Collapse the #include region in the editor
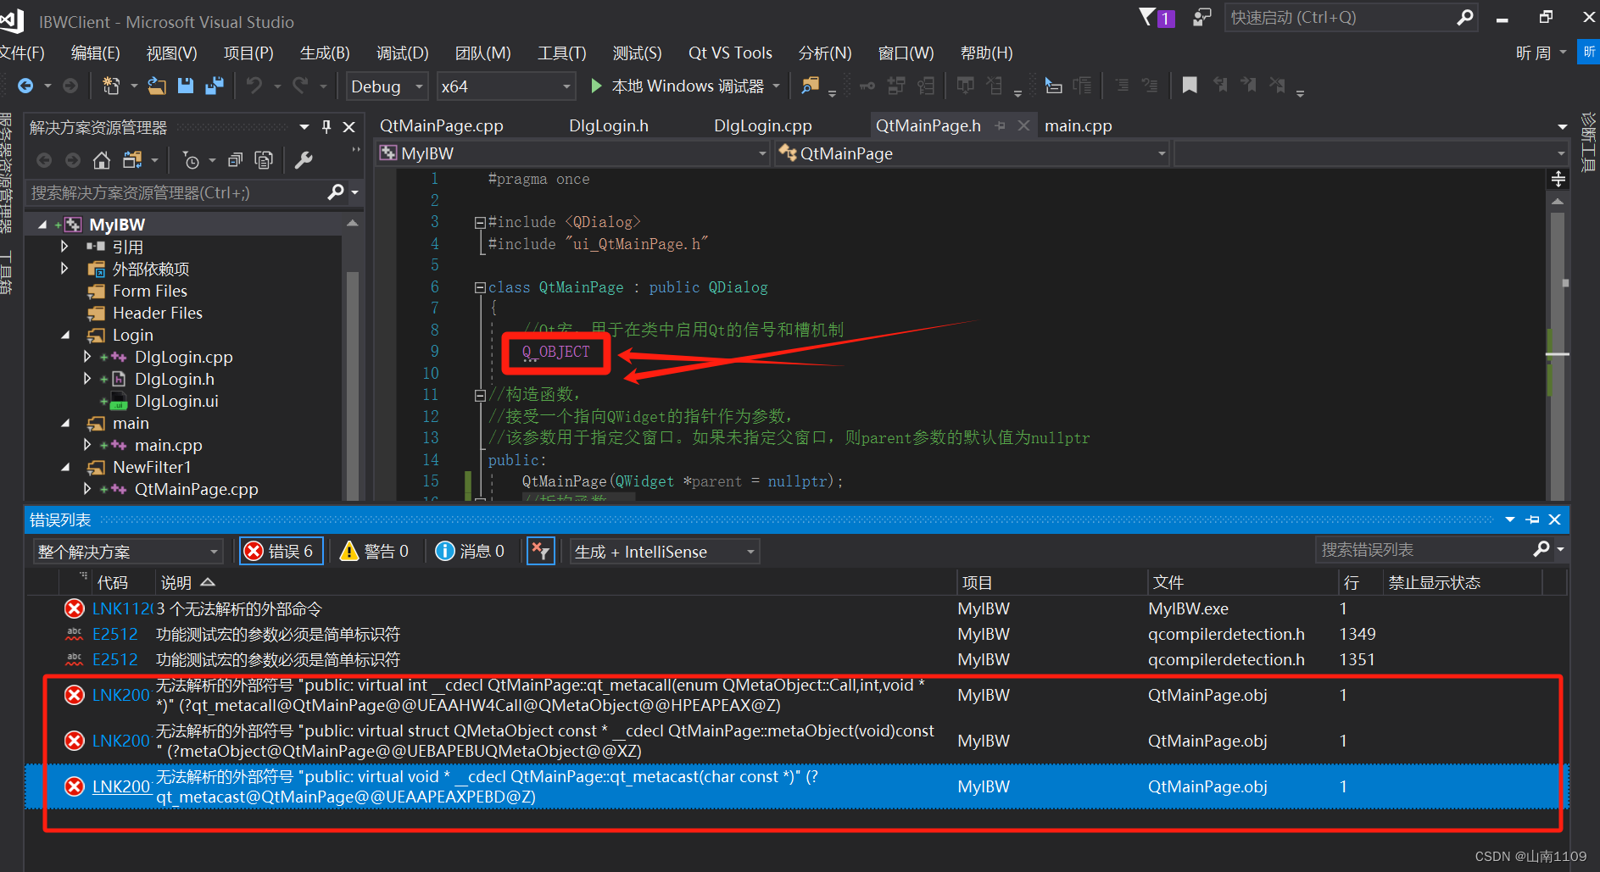Screen dimensions: 1600x872 (x=480, y=222)
